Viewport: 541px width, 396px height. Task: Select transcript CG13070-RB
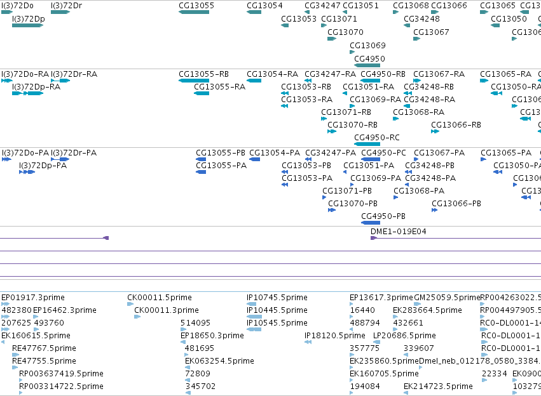pyautogui.click(x=332, y=131)
